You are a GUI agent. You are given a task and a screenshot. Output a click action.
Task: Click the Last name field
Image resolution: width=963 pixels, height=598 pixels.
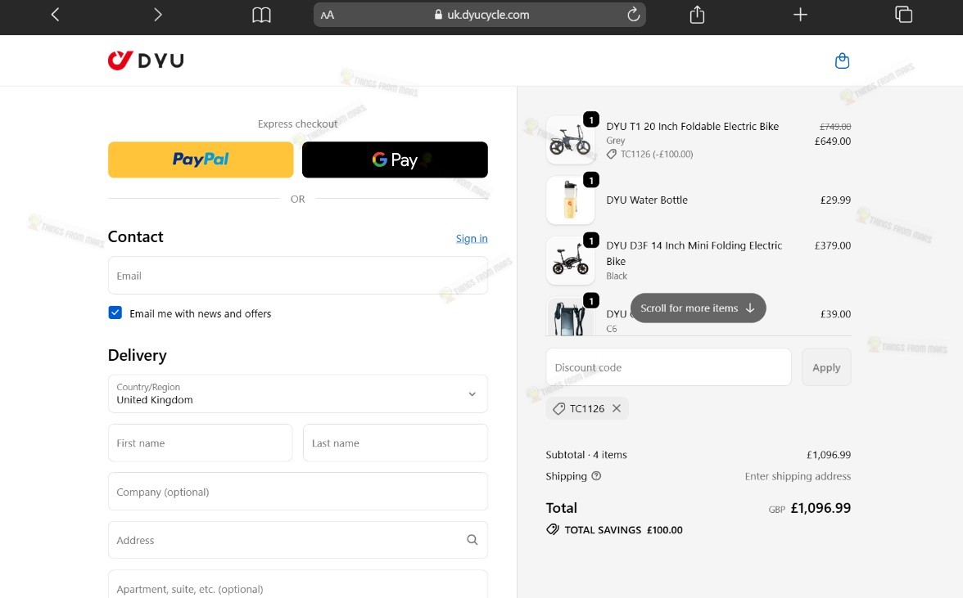coord(396,443)
